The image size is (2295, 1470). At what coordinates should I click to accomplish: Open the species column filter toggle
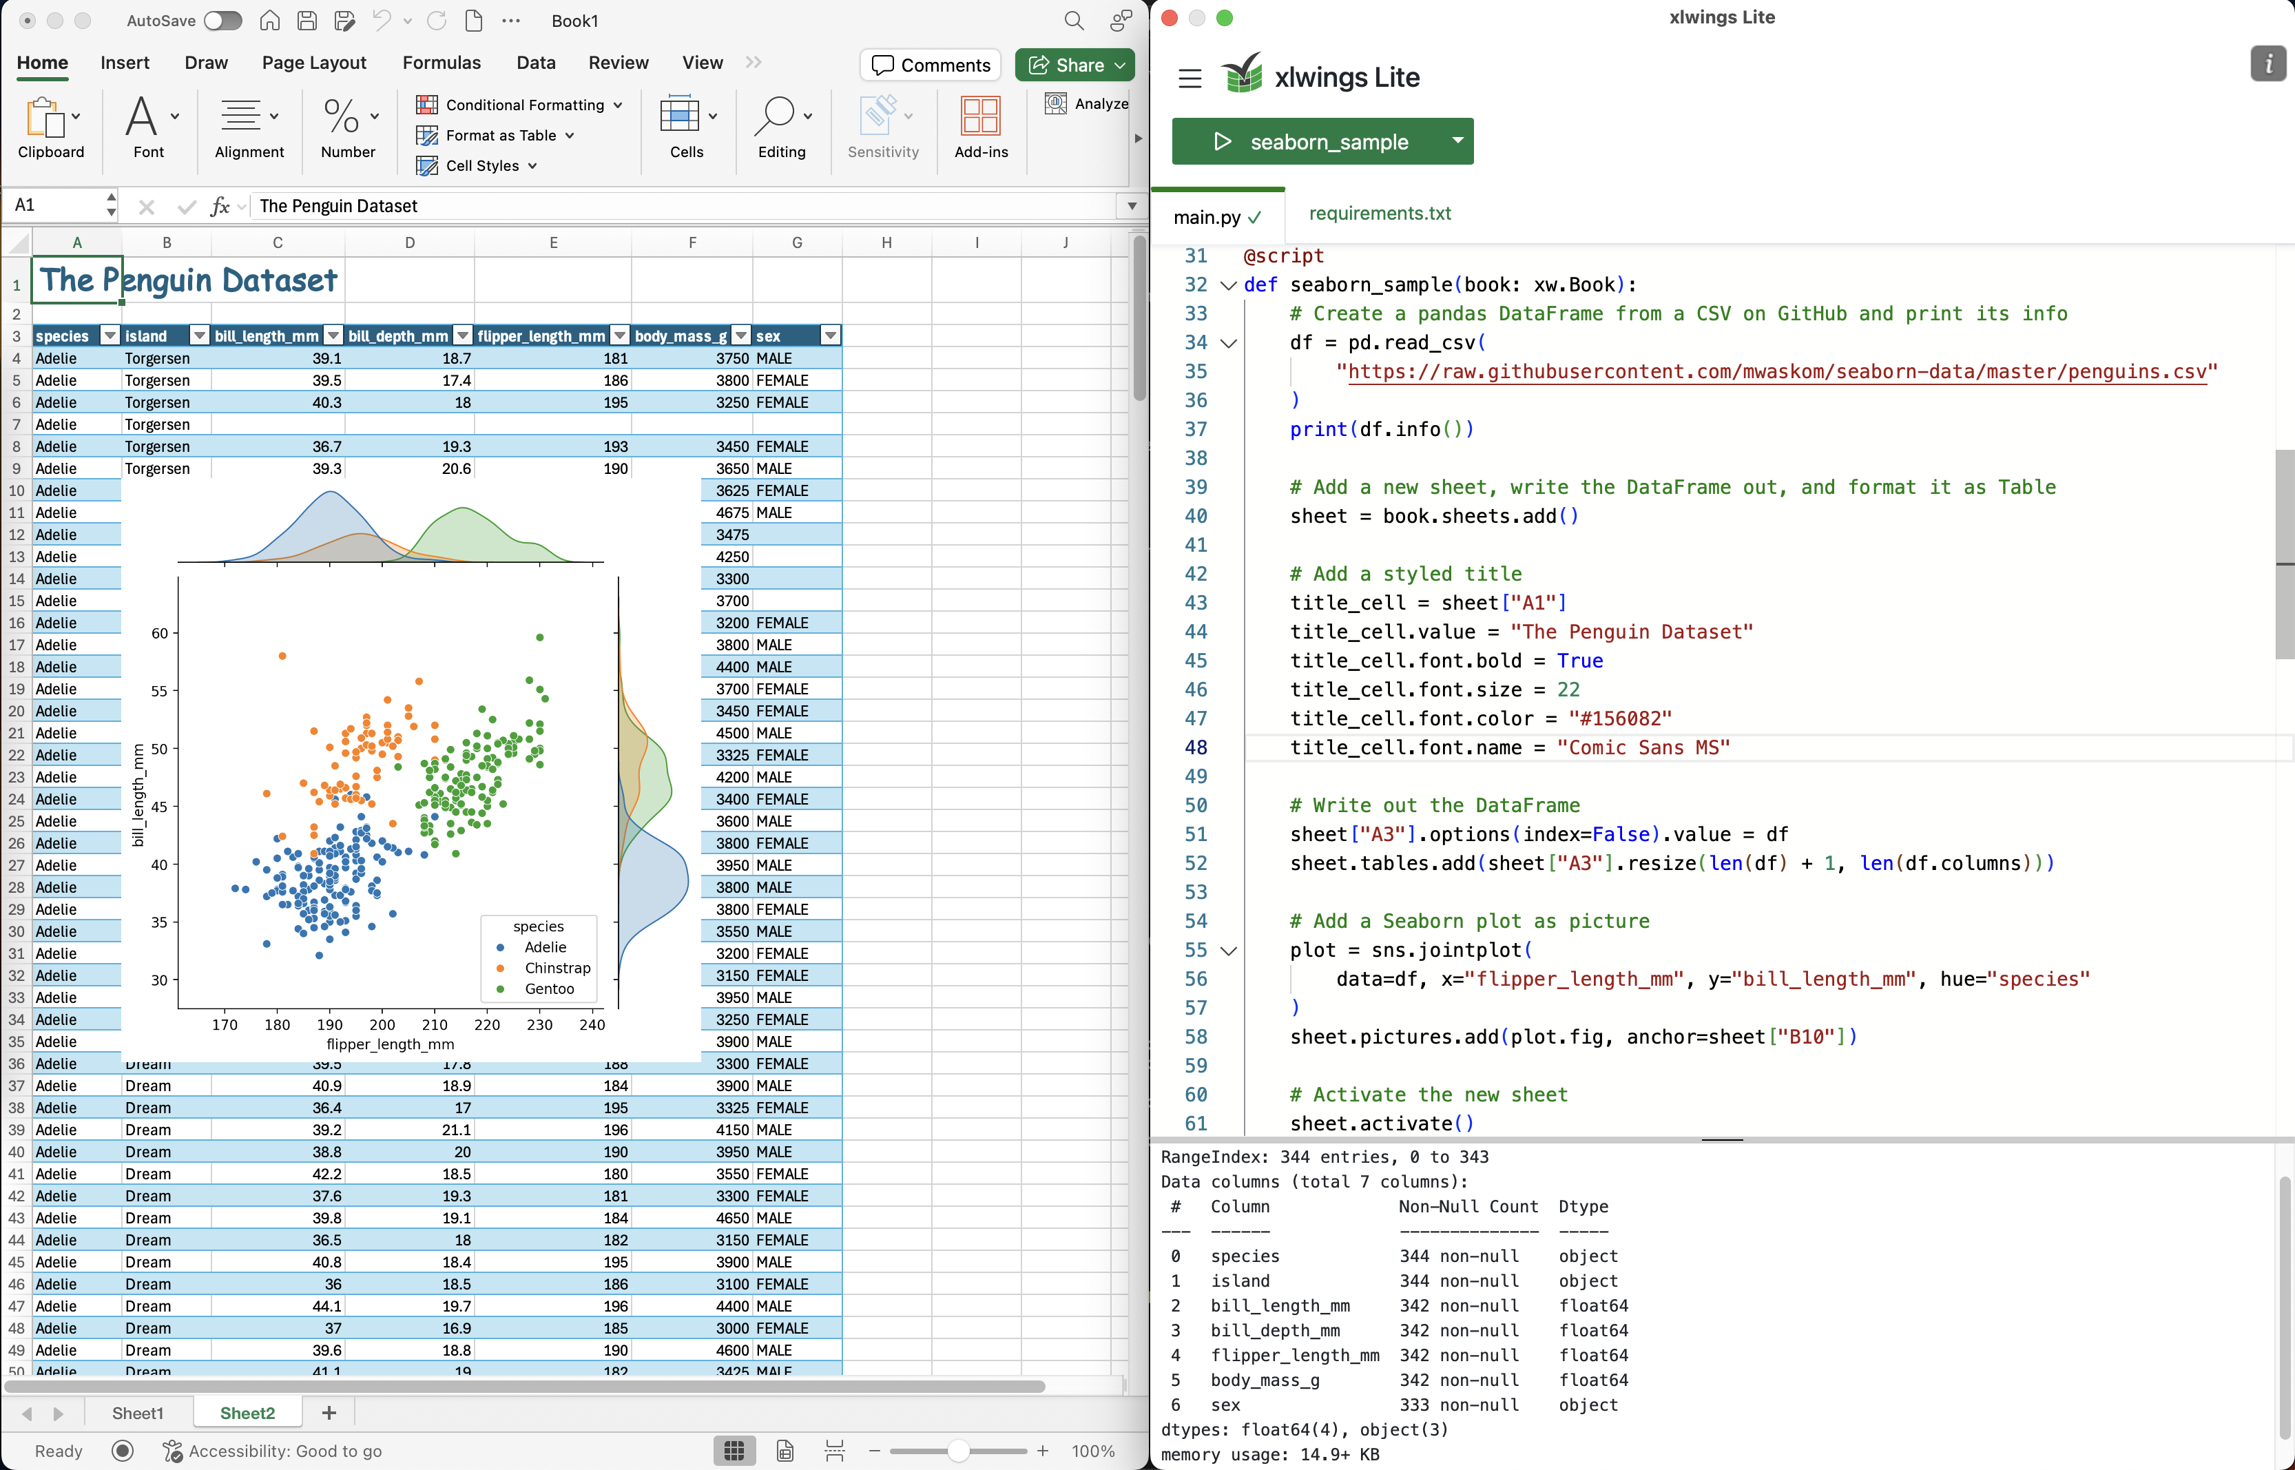pyautogui.click(x=110, y=335)
